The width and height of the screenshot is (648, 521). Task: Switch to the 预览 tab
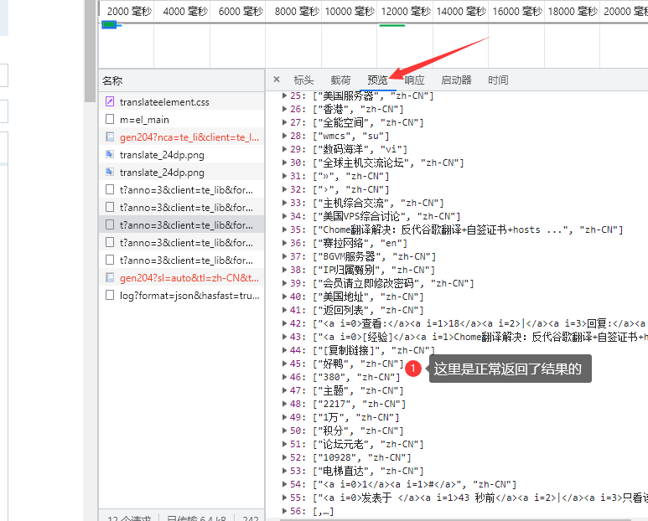pyautogui.click(x=377, y=80)
